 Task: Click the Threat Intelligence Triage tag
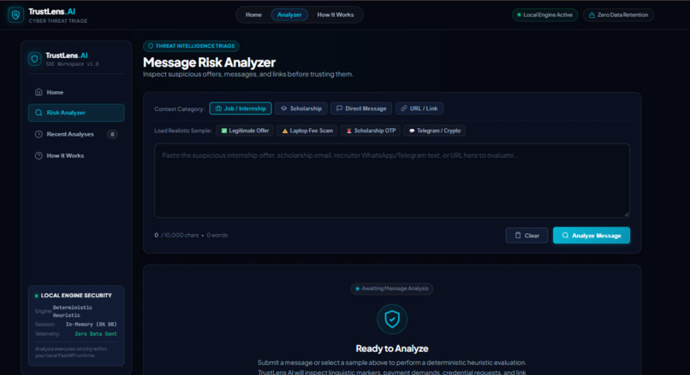[191, 46]
